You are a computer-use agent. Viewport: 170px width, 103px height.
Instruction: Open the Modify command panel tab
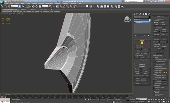(x=137, y=14)
